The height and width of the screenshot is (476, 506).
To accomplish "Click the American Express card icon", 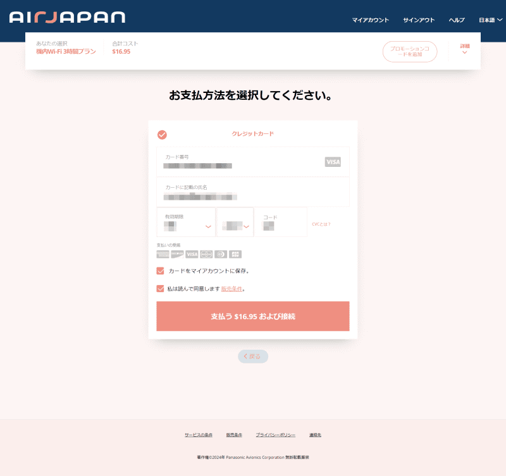I will [x=163, y=253].
